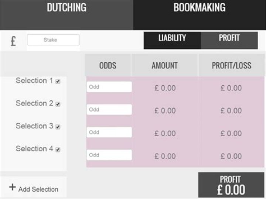Toggle the Selection 1 checkbox
The image size is (266, 199).
tap(58, 82)
